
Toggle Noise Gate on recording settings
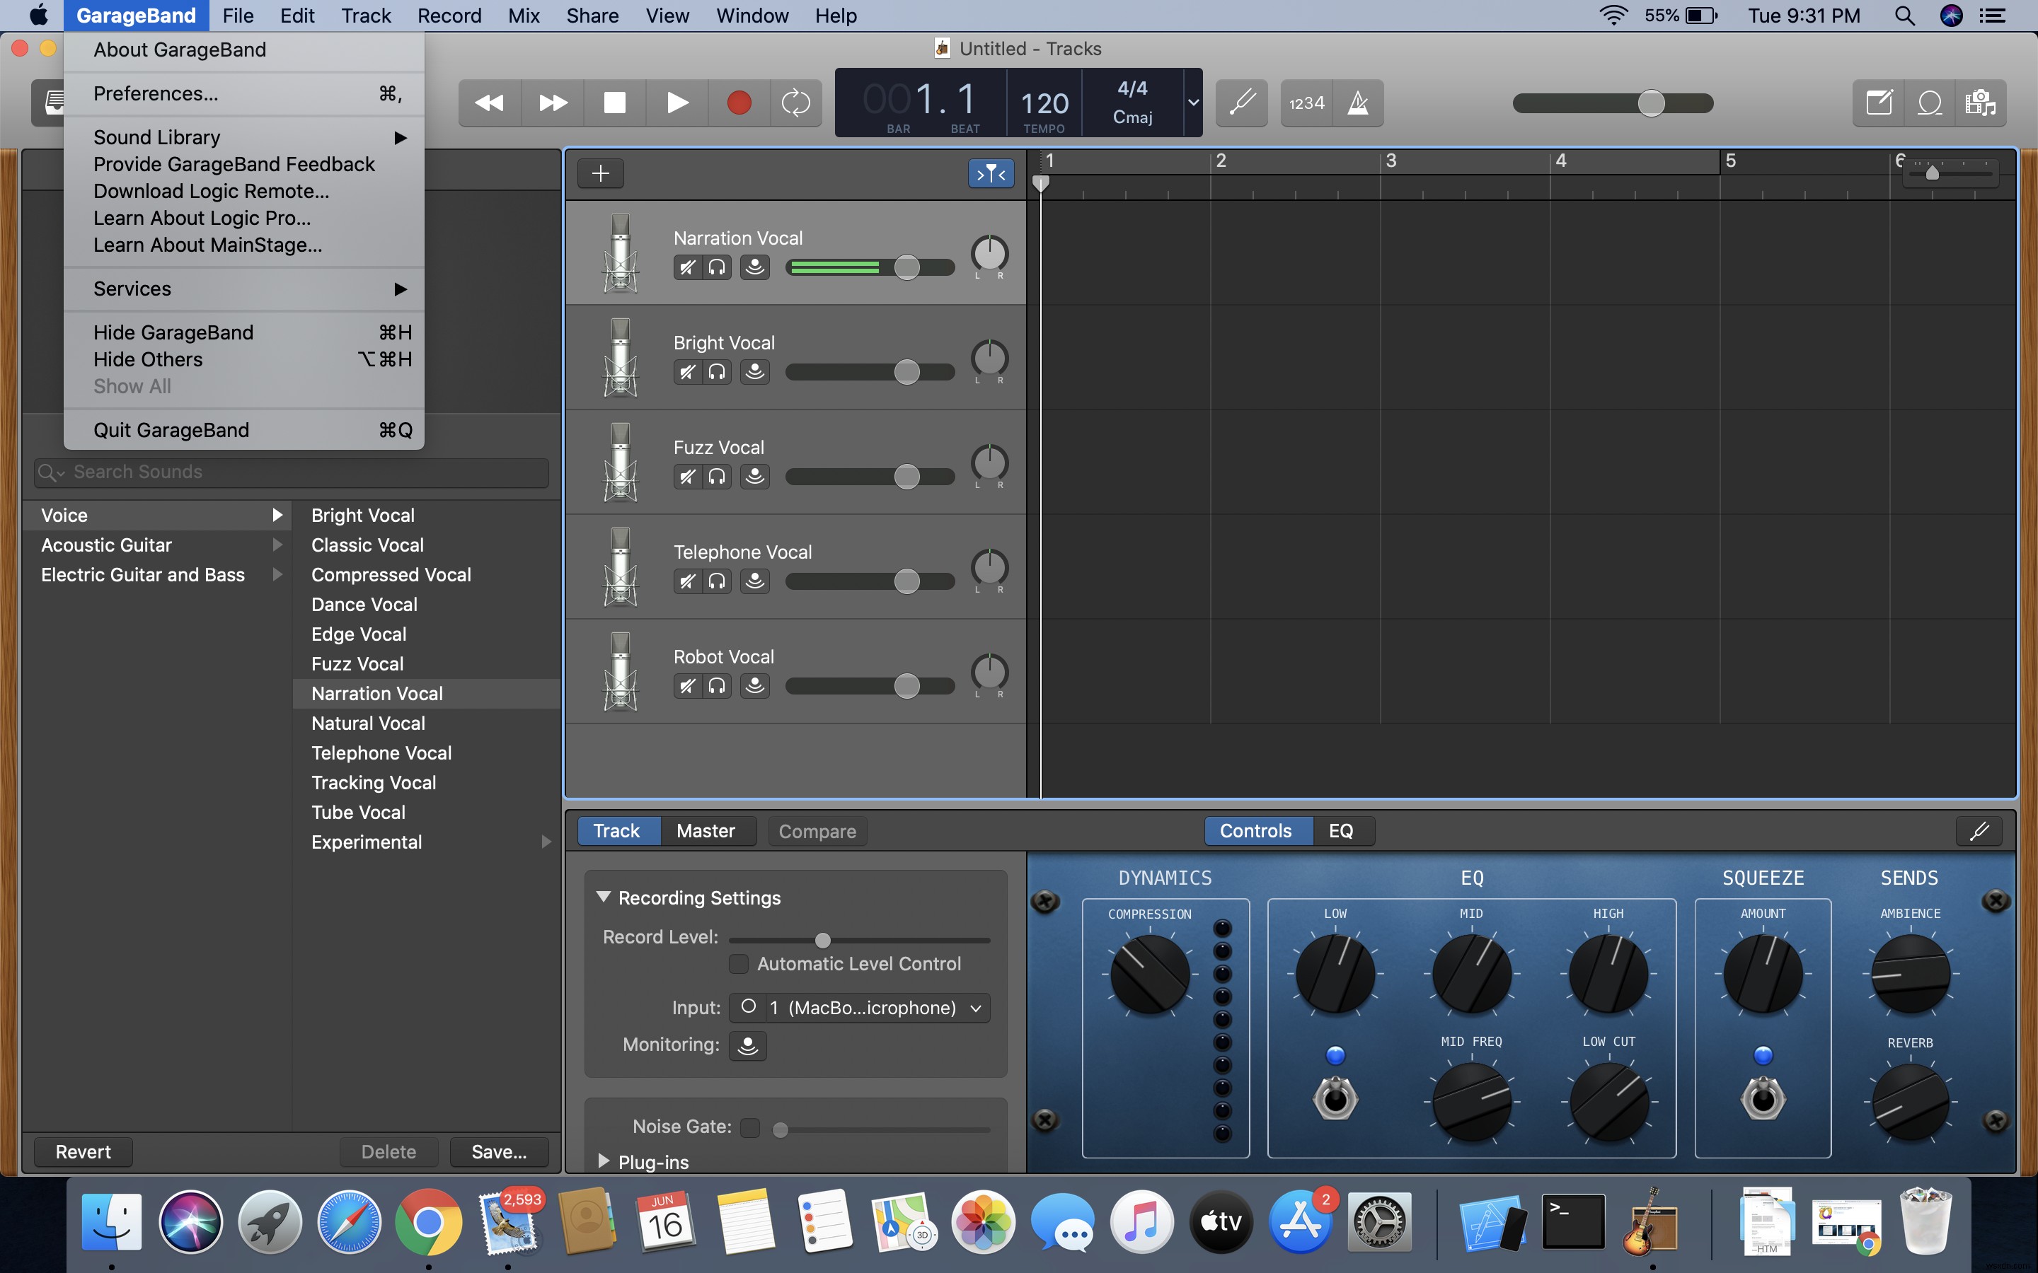(748, 1127)
